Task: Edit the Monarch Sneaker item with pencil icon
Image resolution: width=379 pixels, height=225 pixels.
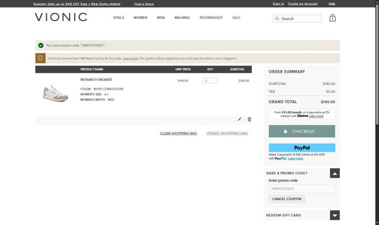Action: [239, 119]
